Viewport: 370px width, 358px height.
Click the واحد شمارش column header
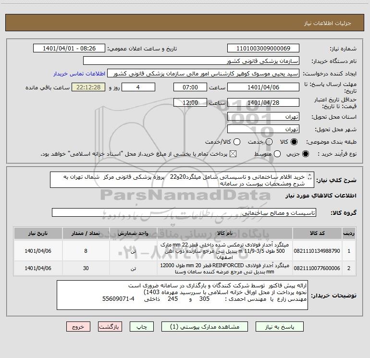[x=133, y=234]
